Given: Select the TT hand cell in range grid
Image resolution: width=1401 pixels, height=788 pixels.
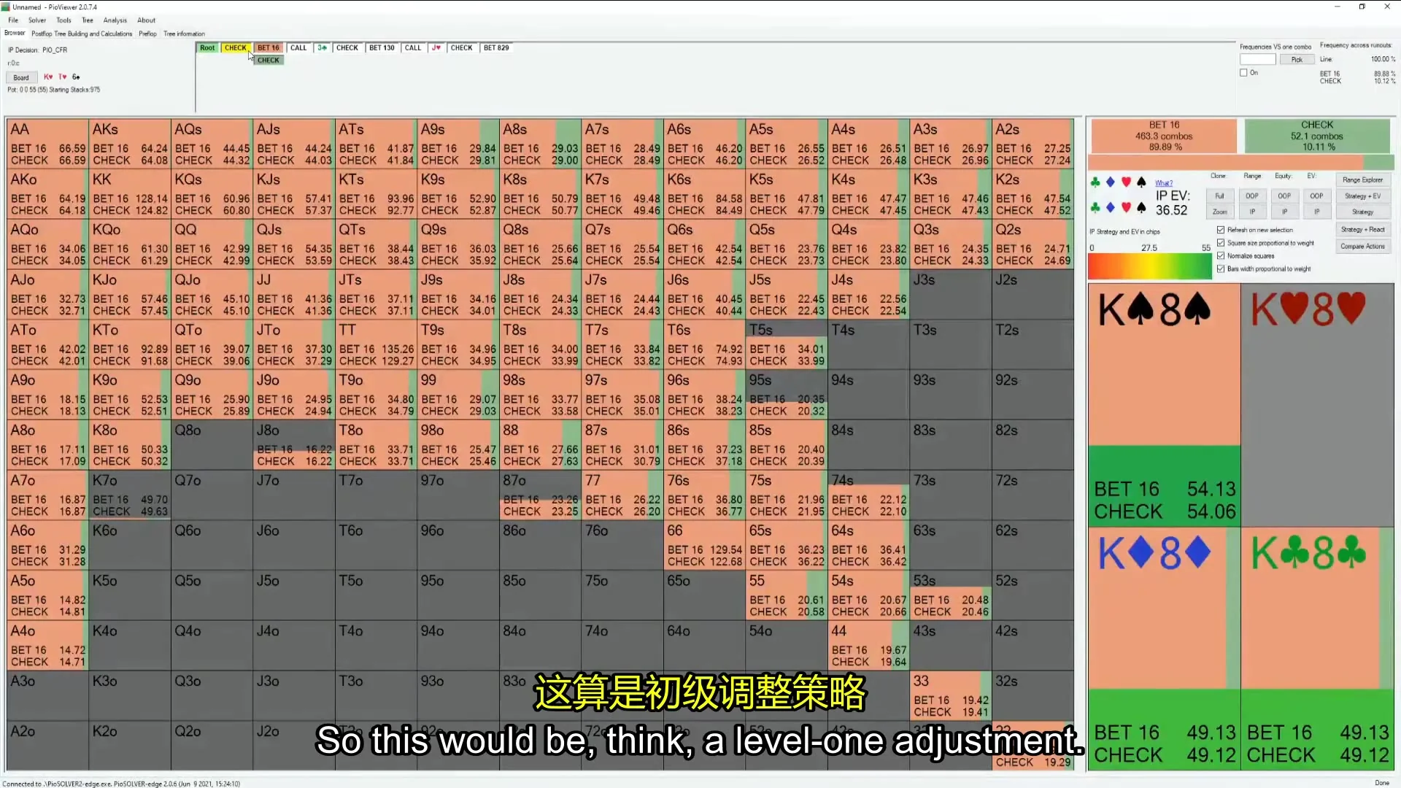Looking at the screenshot, I should tap(376, 344).
